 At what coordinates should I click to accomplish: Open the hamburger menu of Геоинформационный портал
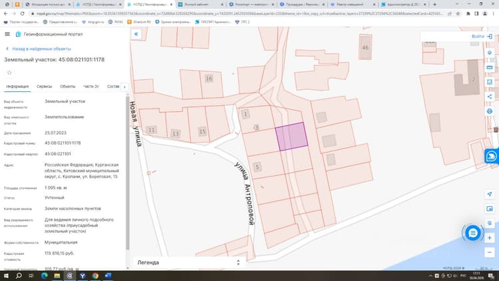7,34
